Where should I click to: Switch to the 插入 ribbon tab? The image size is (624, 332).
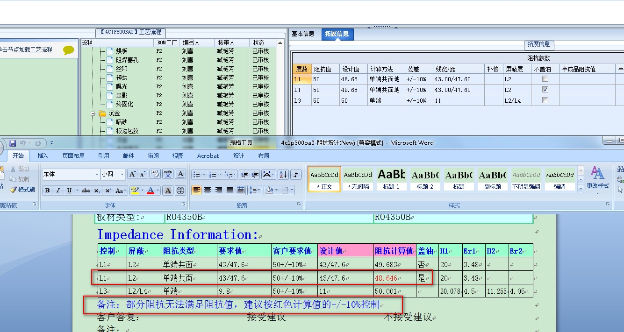43,156
